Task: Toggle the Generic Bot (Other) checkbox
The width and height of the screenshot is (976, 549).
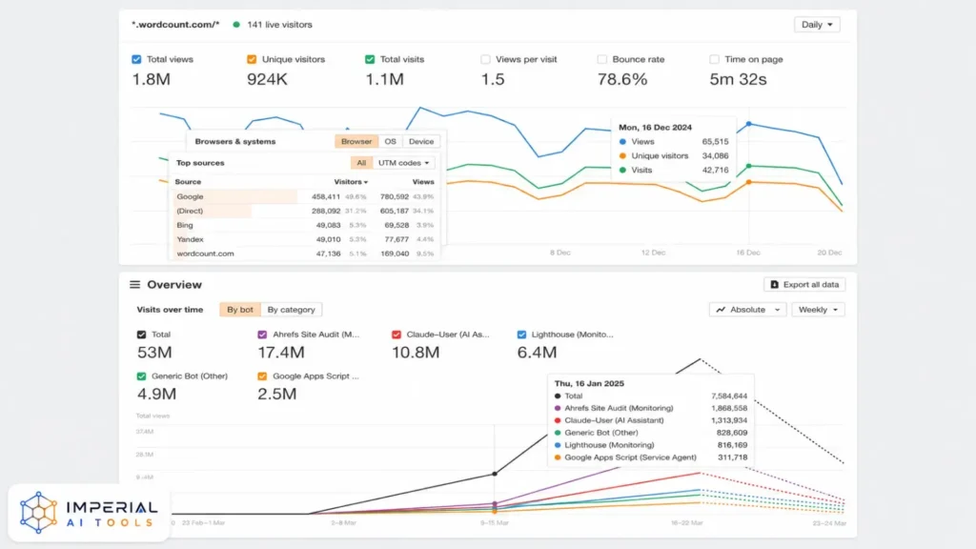Action: [x=141, y=376]
